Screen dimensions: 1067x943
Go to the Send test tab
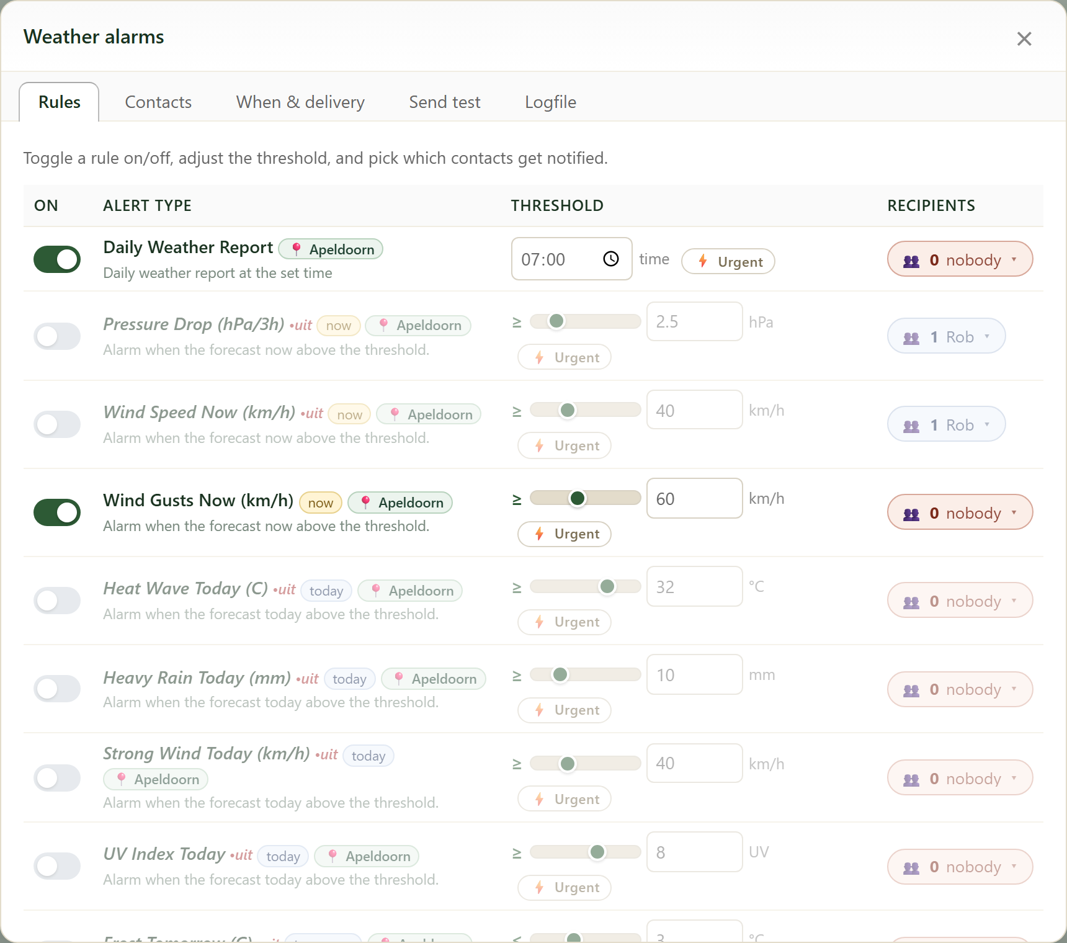445,102
